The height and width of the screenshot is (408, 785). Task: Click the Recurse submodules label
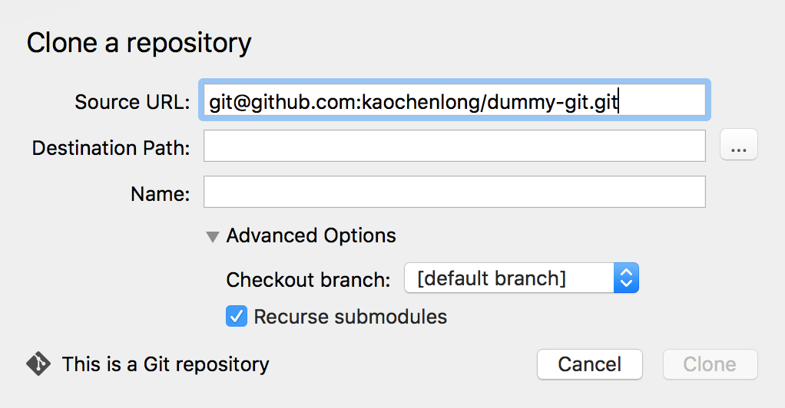[x=350, y=316]
